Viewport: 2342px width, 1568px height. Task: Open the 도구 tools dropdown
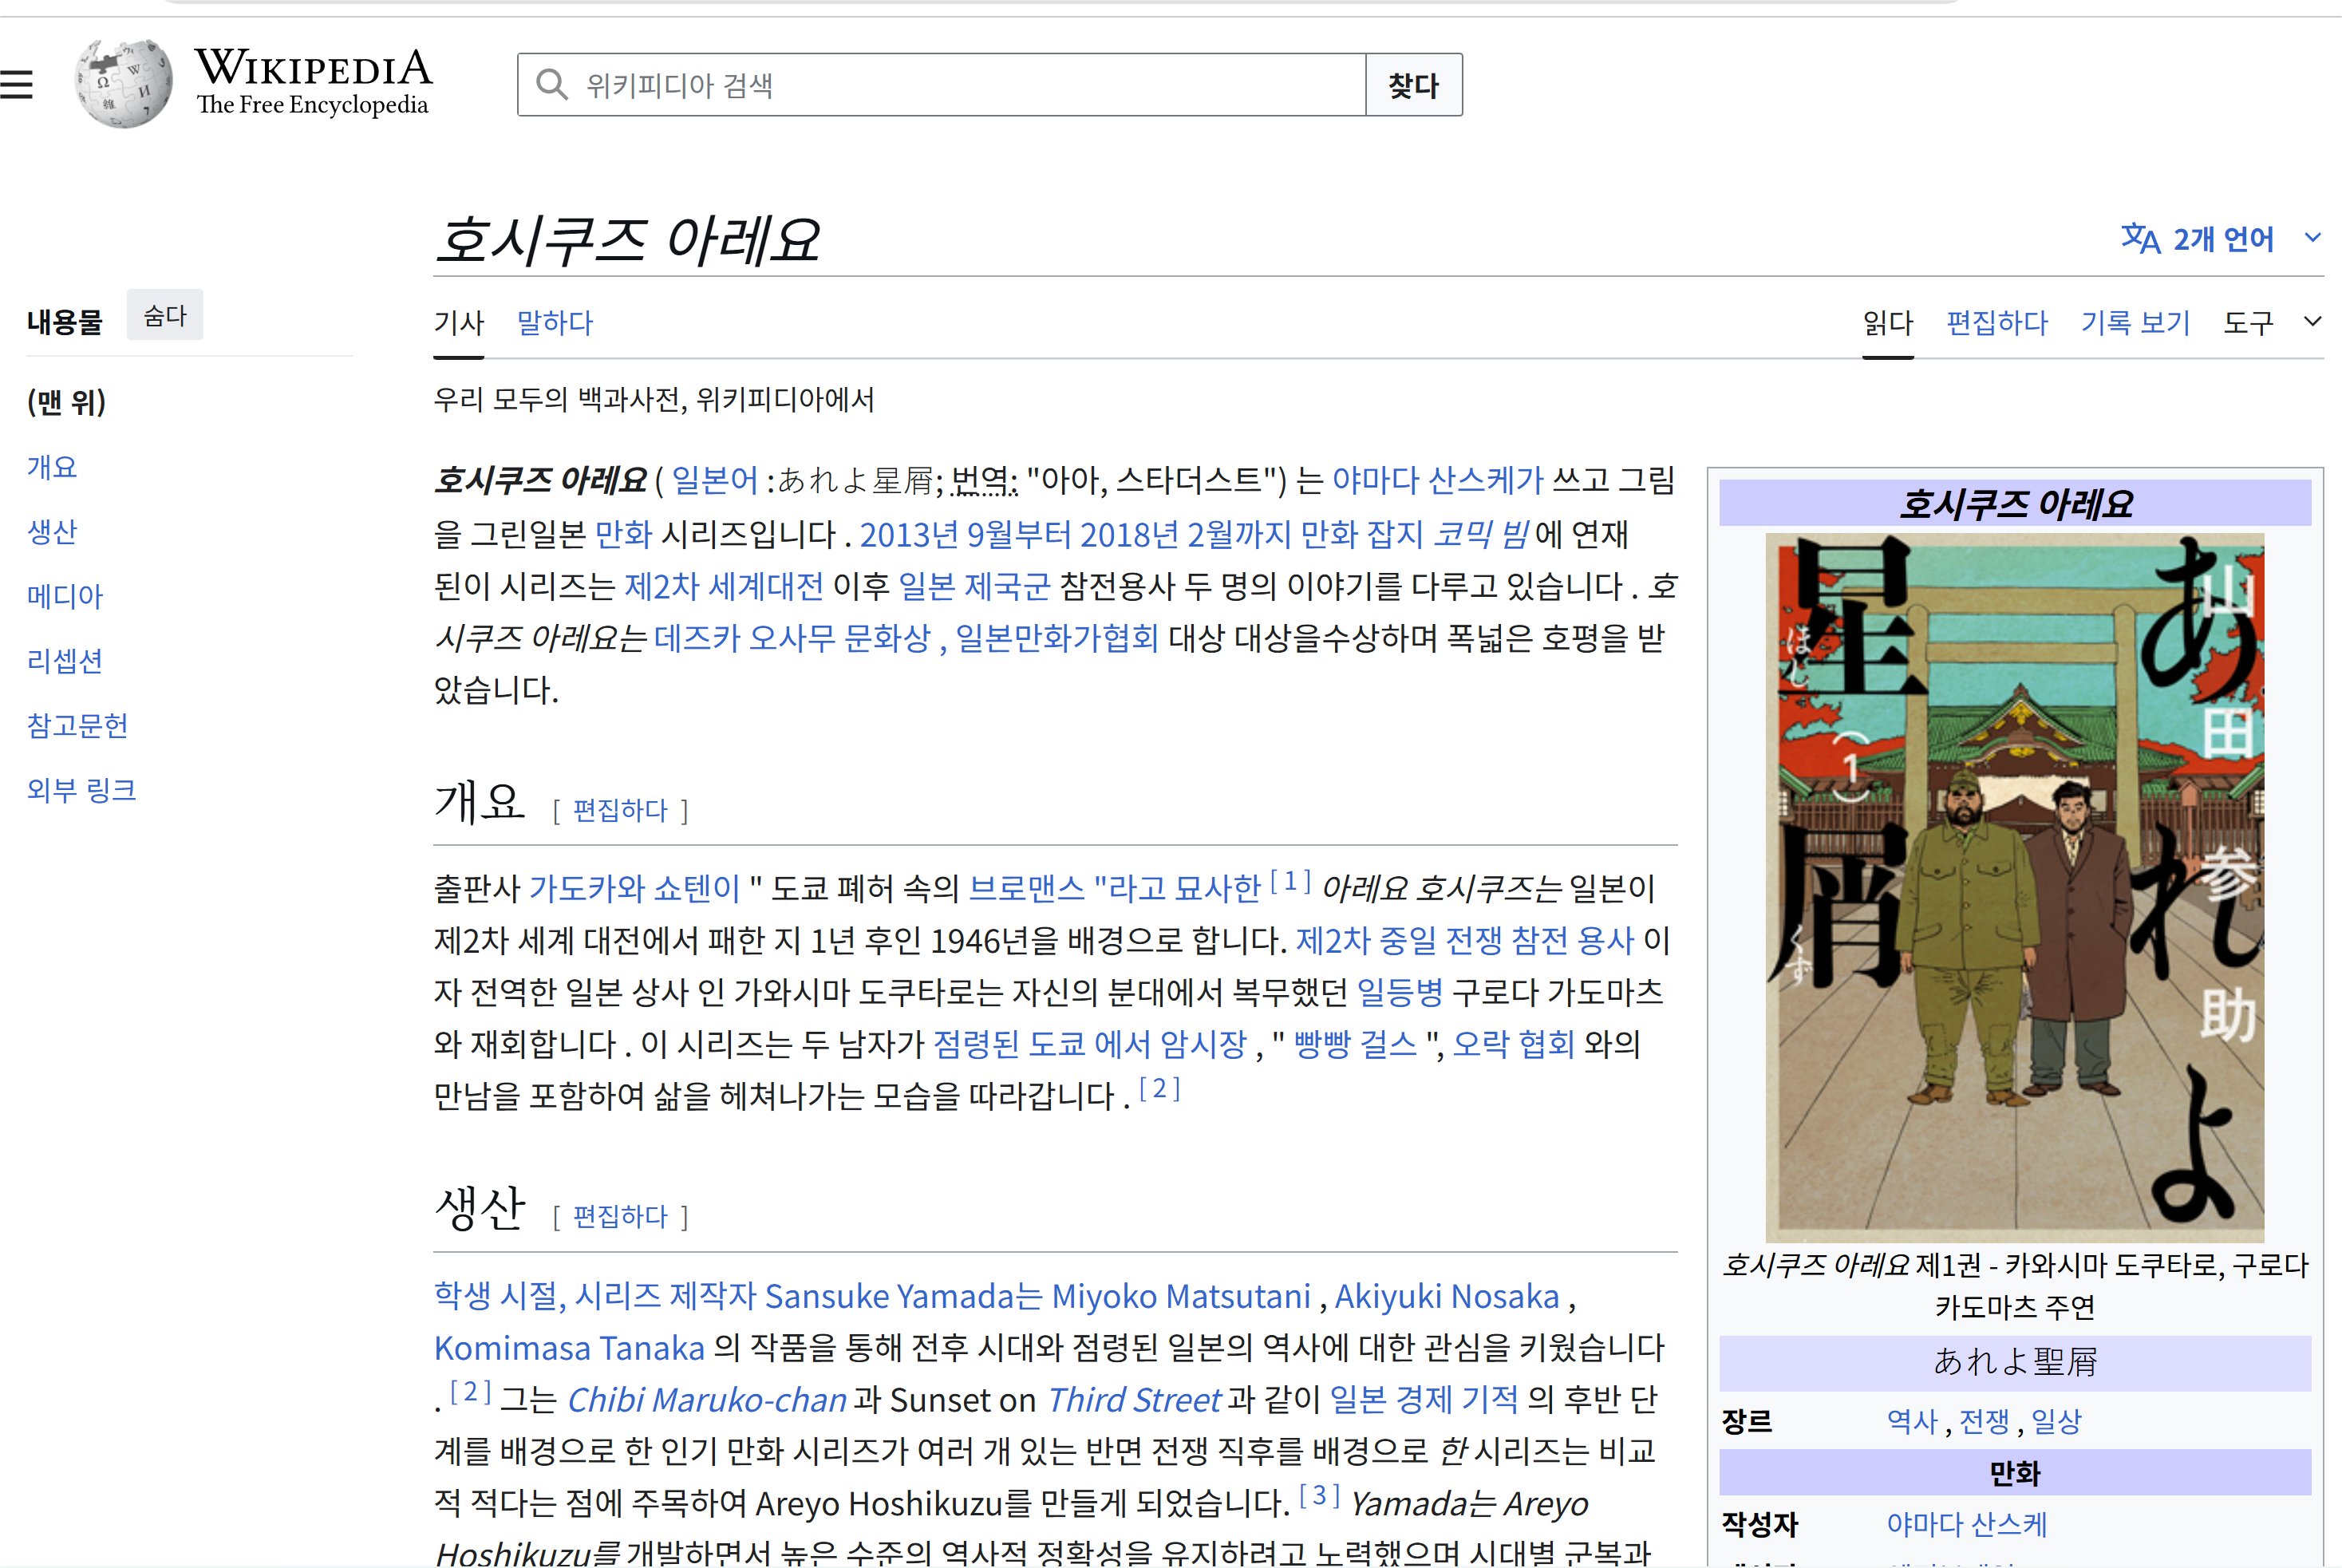click(x=2271, y=322)
